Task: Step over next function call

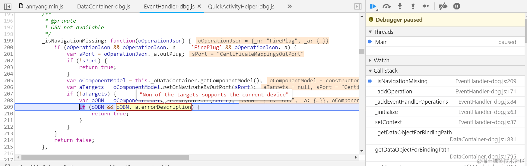Action: click(x=386, y=6)
